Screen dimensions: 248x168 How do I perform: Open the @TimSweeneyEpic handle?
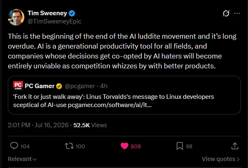click(54, 21)
